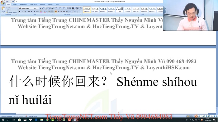Open Google Chrome from the taskbar
This screenshot has width=218, height=122.
tap(47, 120)
